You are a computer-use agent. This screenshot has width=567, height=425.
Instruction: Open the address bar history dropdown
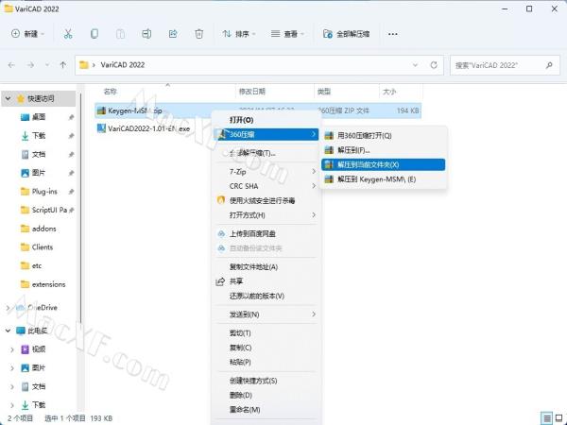click(415, 65)
